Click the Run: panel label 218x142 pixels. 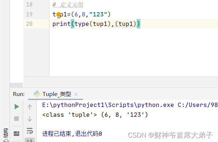tap(19, 94)
